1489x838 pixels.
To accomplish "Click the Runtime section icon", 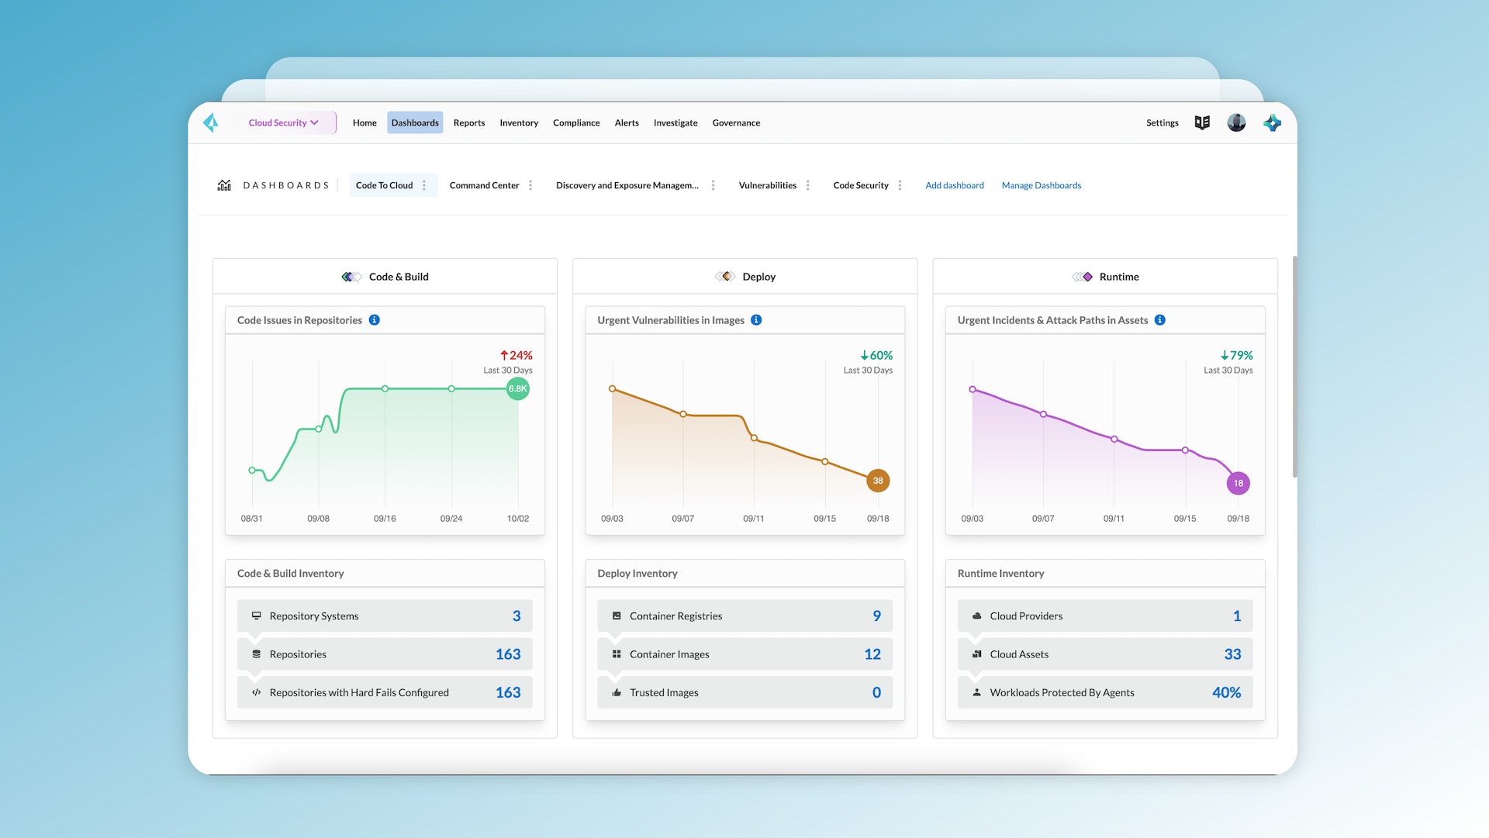I will click(x=1082, y=277).
